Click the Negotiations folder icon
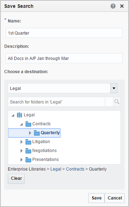 [28, 151]
